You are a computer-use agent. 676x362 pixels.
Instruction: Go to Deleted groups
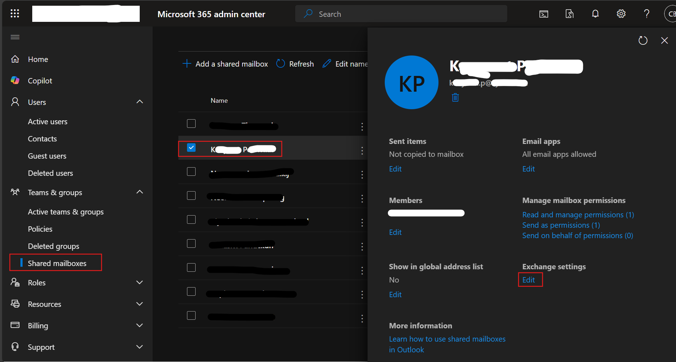[54, 246]
